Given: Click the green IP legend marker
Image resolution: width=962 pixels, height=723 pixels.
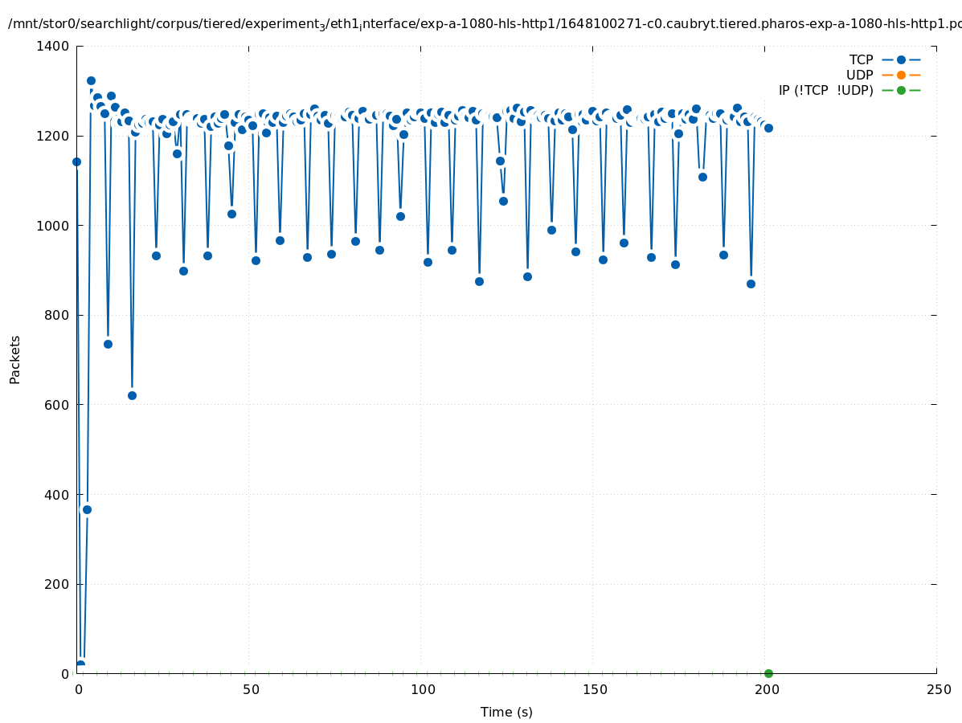Looking at the screenshot, I should pyautogui.click(x=901, y=91).
